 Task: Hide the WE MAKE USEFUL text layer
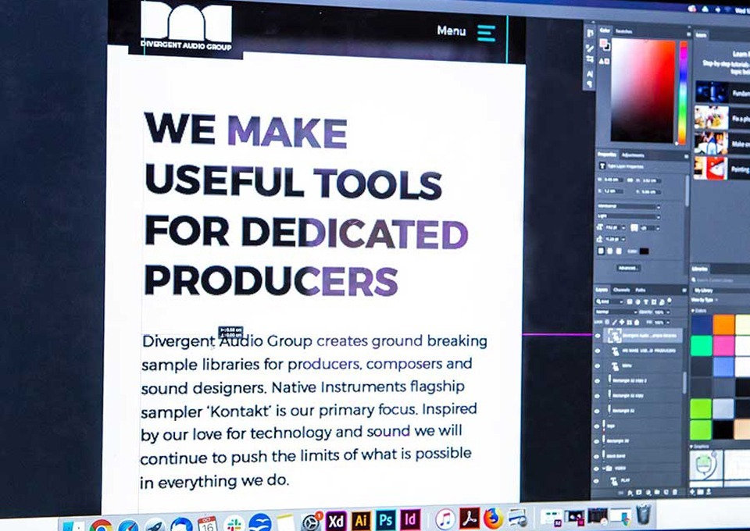[598, 351]
